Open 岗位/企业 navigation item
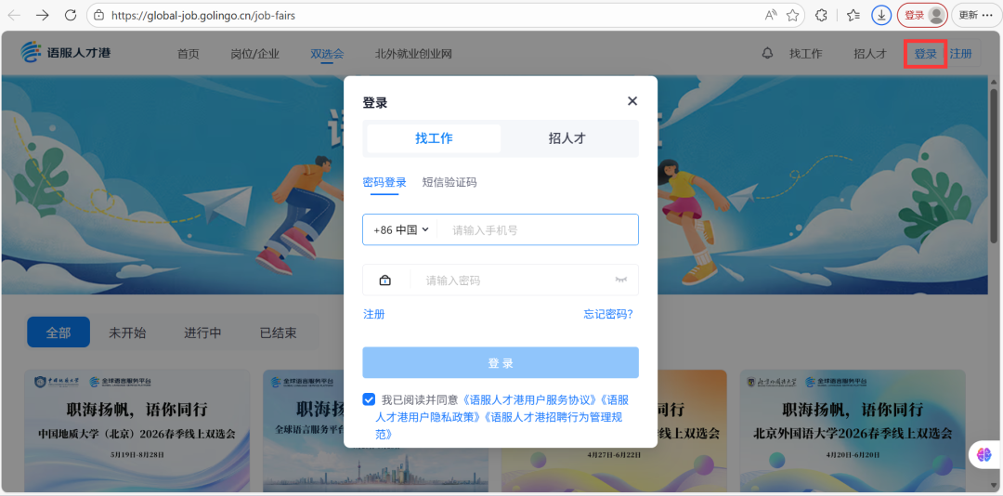Viewport: 1003px width, 496px height. pyautogui.click(x=254, y=54)
